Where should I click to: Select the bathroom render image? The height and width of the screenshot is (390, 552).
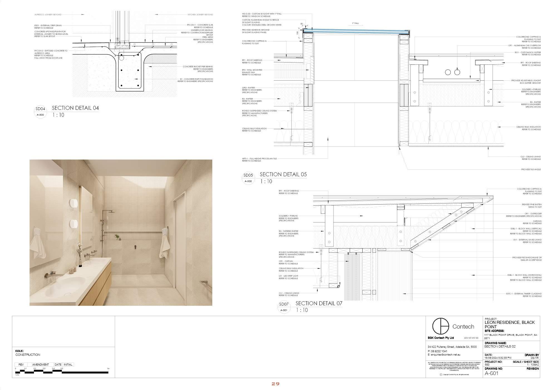tap(121, 232)
